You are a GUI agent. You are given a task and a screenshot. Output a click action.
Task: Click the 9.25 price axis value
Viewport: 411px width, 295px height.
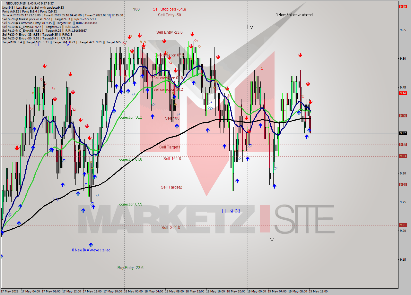[403, 202]
